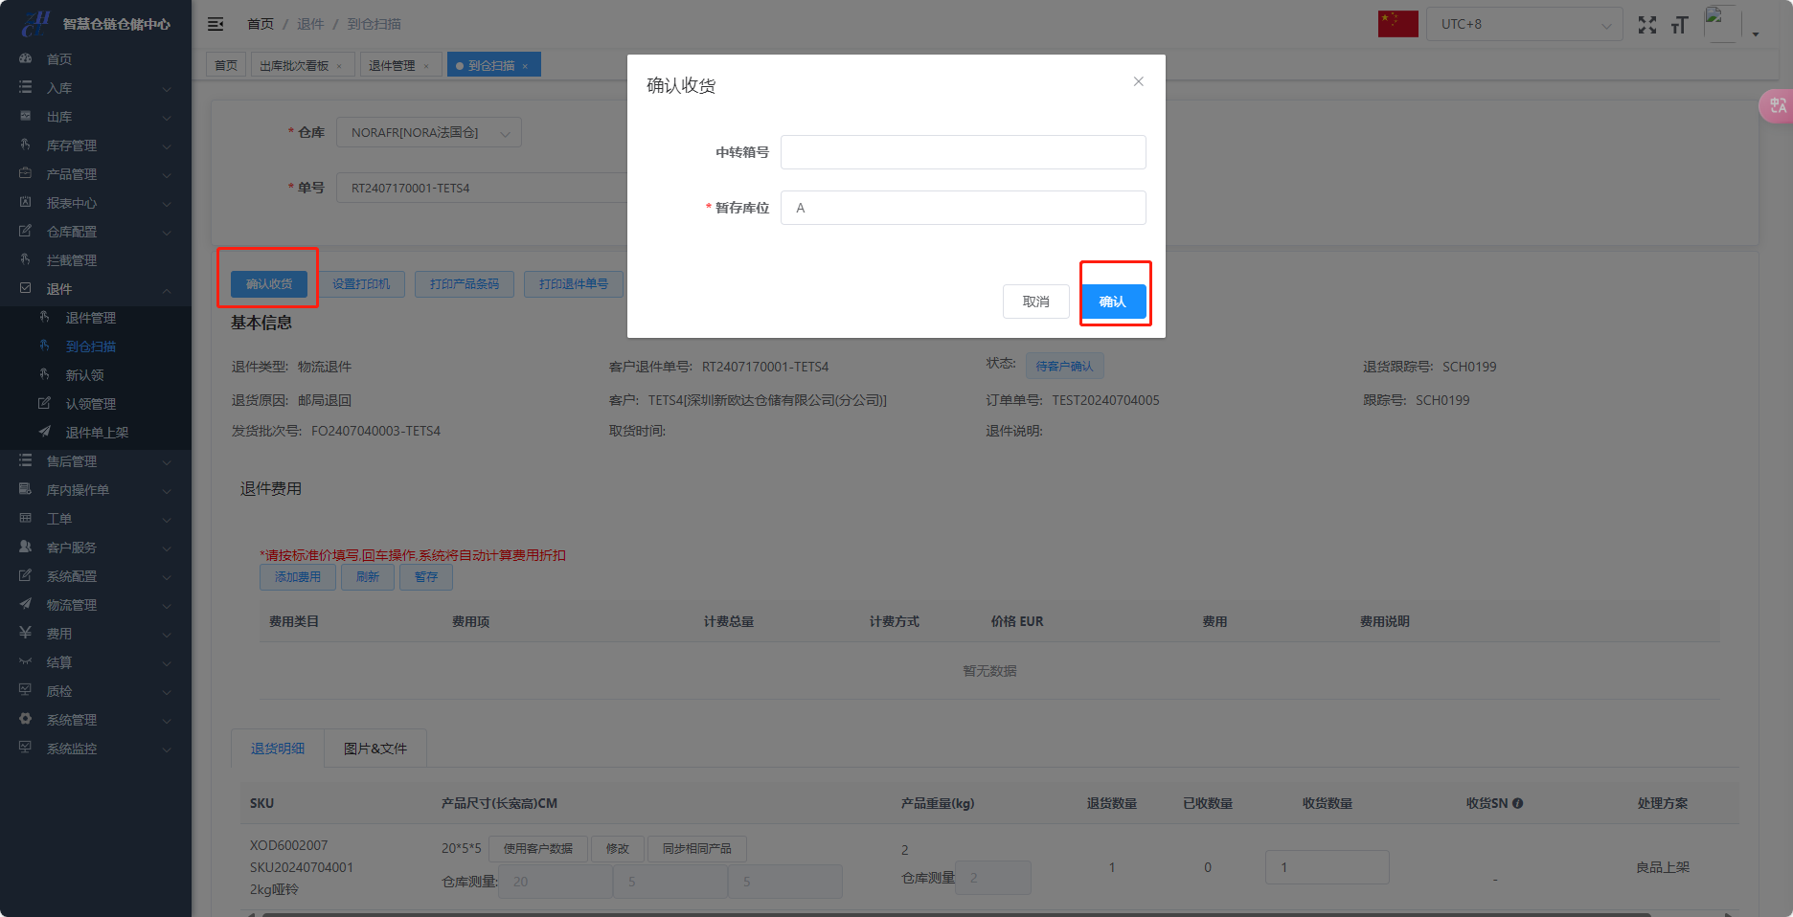Open the font size adjustment icon
This screenshot has height=917, width=1793.
tap(1679, 25)
